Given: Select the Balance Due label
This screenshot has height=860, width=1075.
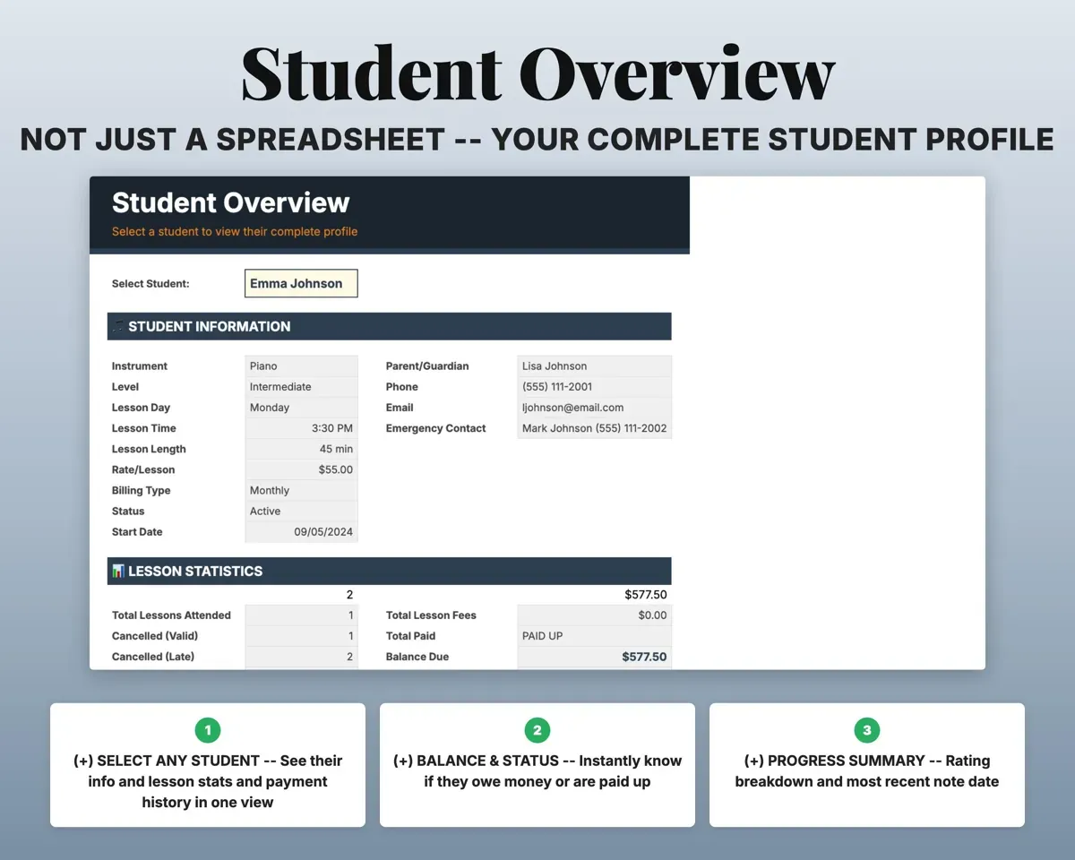Looking at the screenshot, I should coord(417,657).
